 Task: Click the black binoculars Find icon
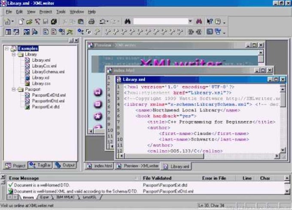(x=128, y=21)
